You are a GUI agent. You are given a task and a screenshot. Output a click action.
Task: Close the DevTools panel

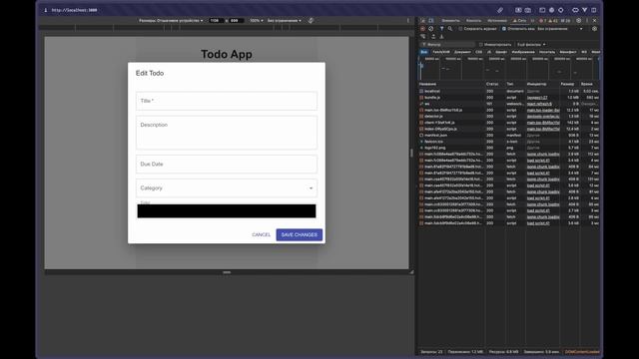595,20
